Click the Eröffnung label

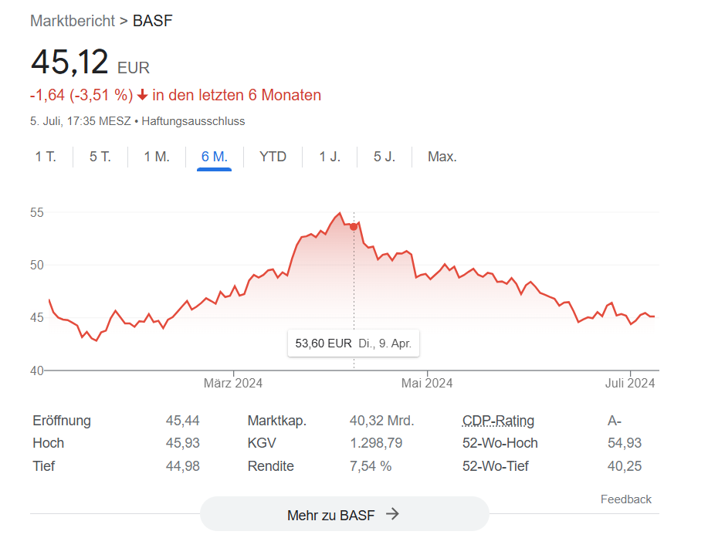pyautogui.click(x=62, y=421)
